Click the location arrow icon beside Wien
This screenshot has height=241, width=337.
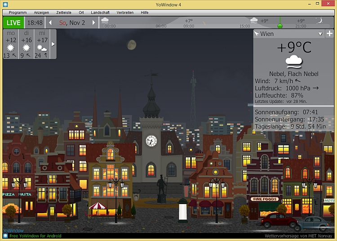(x=257, y=33)
